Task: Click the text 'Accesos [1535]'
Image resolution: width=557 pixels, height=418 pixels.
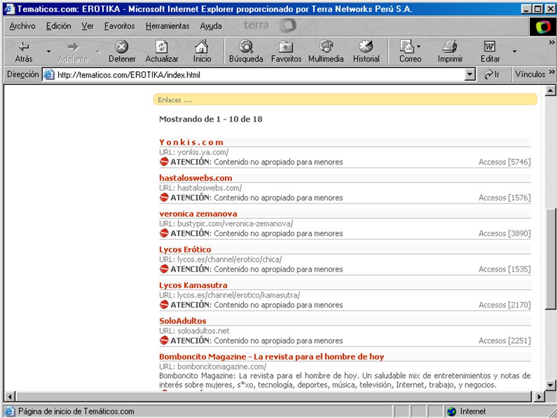Action: coord(504,269)
